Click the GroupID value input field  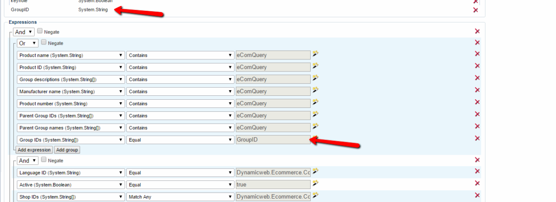pos(272,140)
